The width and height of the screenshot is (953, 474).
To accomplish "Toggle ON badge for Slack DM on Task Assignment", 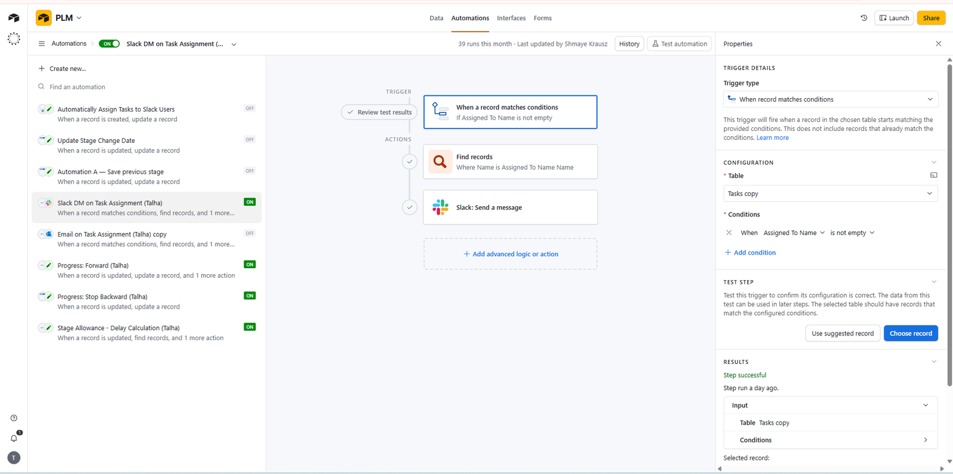I will (x=250, y=202).
